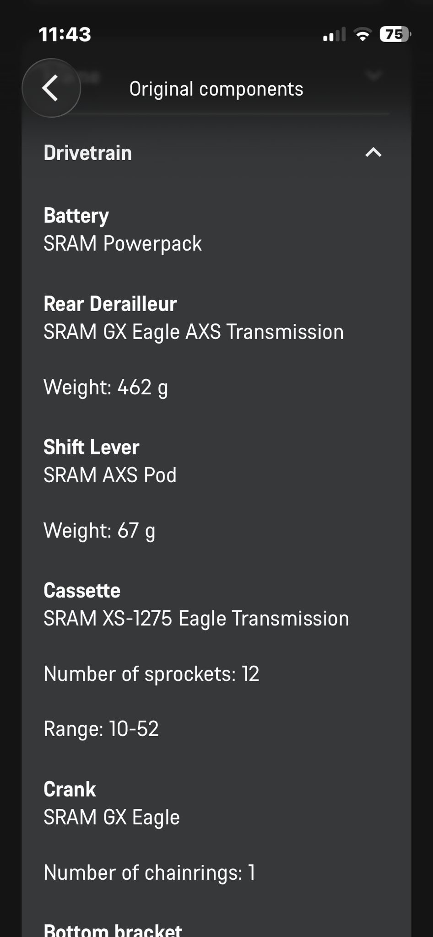Select SRAM GX Eagle AXS Transmission entry
The height and width of the screenshot is (937, 433).
(194, 332)
